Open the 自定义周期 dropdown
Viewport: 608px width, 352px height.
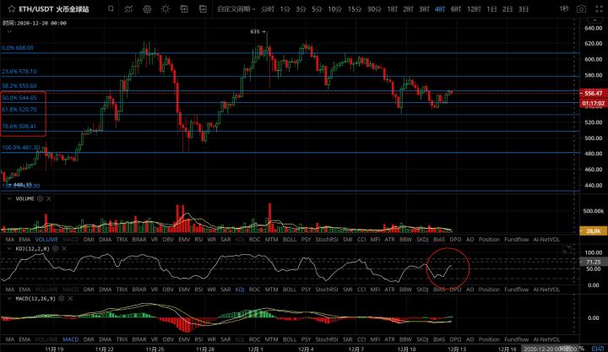[236, 9]
